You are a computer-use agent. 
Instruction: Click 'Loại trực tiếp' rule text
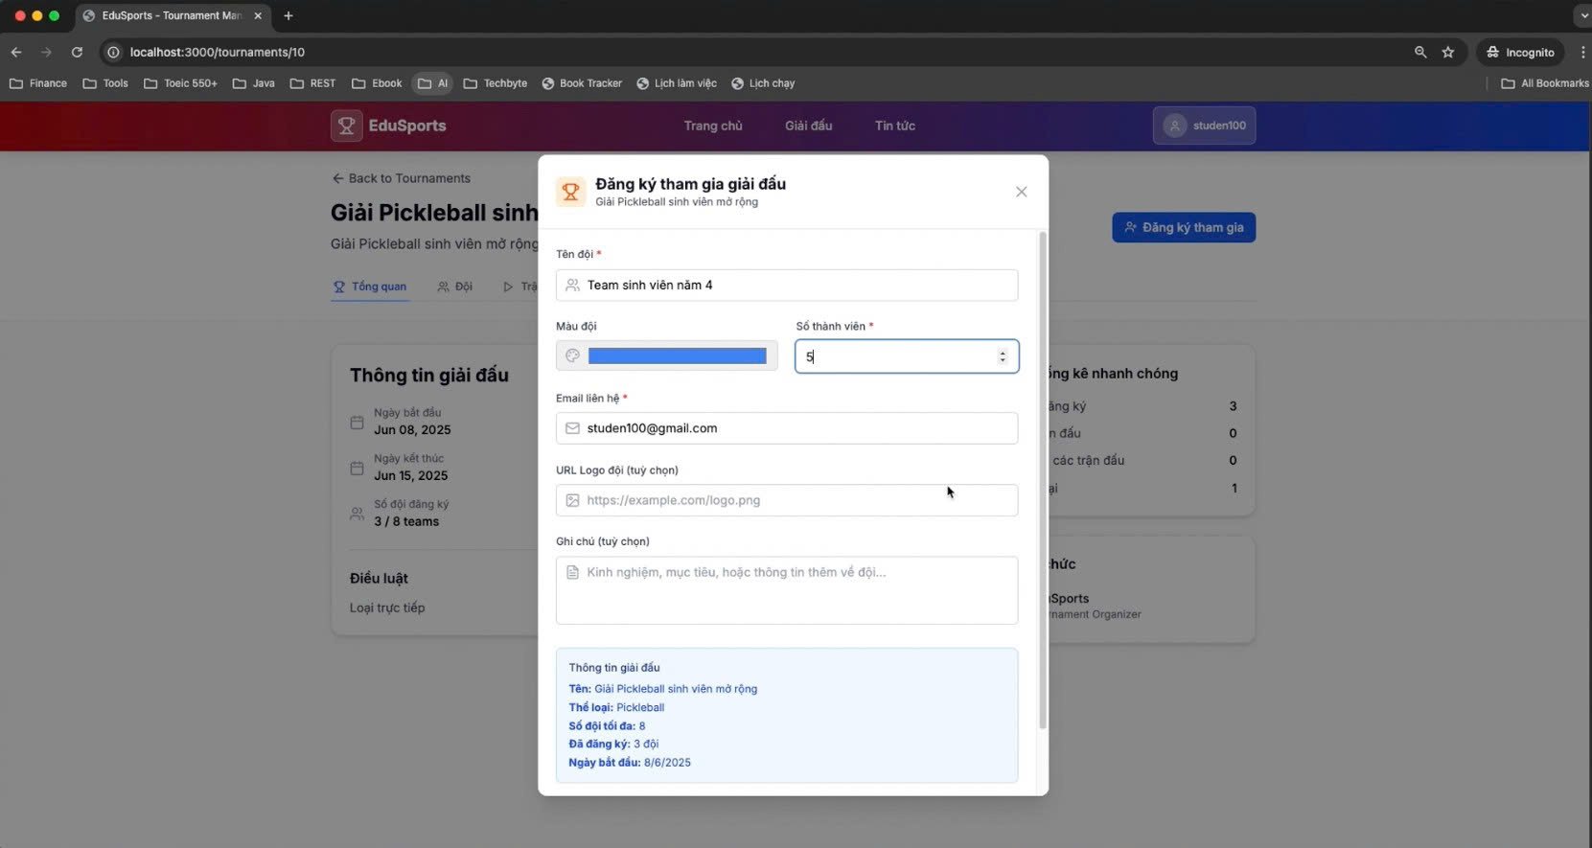click(x=387, y=607)
